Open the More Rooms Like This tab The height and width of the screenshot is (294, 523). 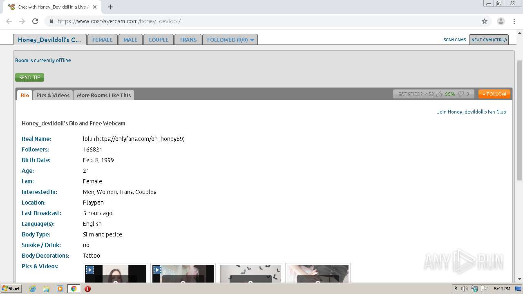104,95
